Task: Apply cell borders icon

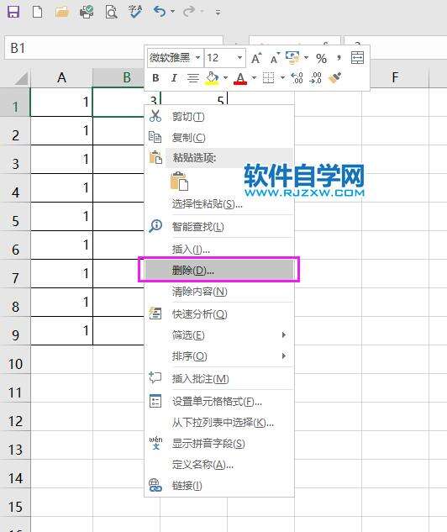Action: [x=269, y=78]
